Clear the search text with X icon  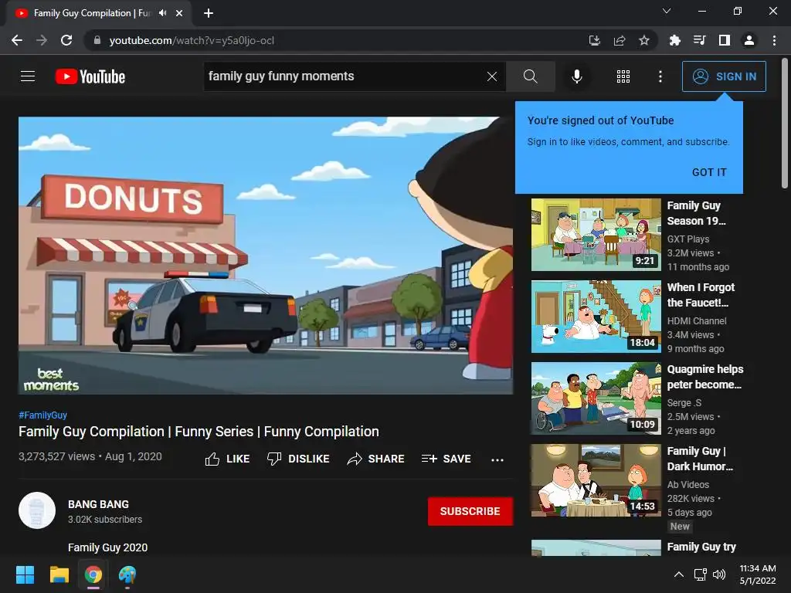pyautogui.click(x=492, y=76)
